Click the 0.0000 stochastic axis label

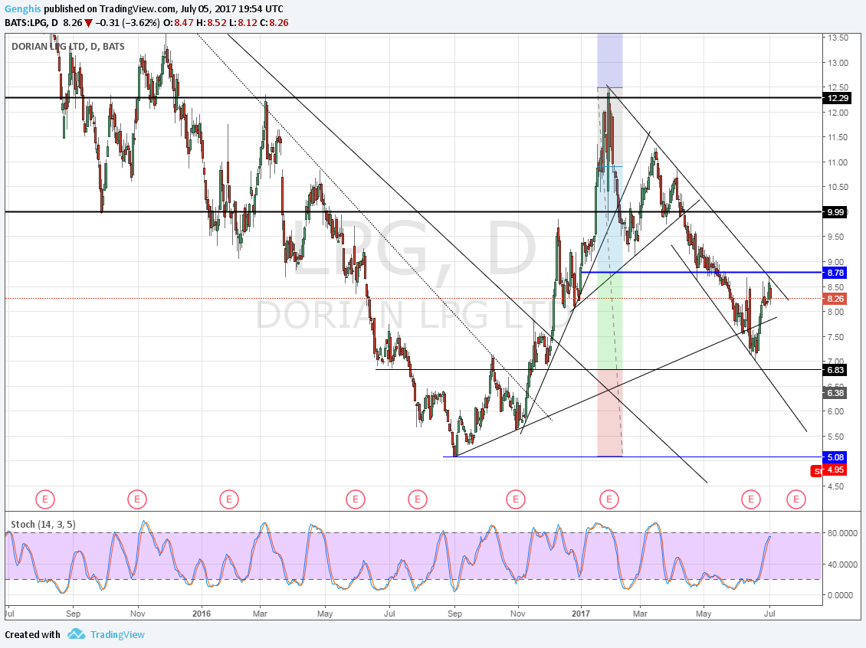click(841, 596)
